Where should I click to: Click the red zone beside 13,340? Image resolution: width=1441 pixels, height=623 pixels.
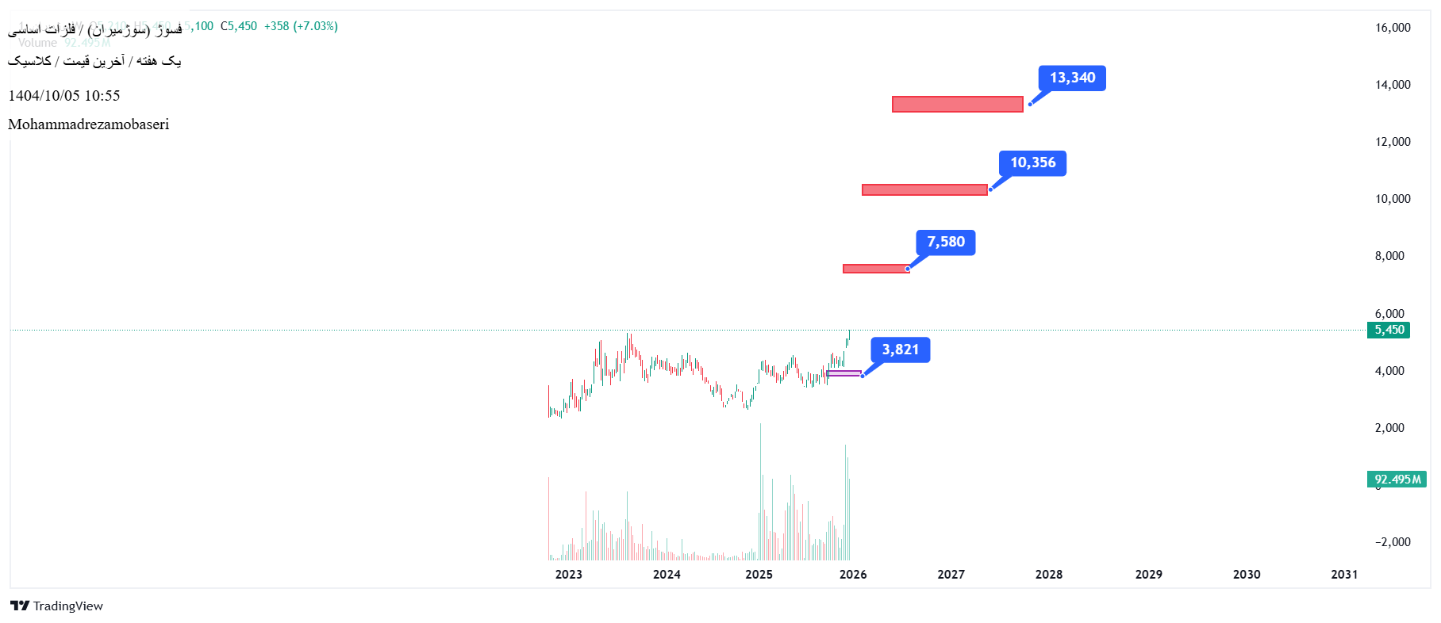(x=957, y=104)
